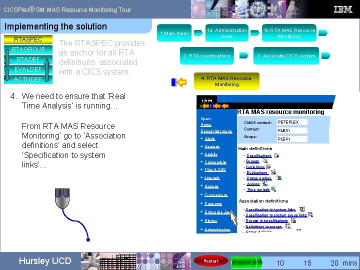This screenshot has width=360, height=270.
Task: Select the RTAGROUP box
Action: [x=28, y=49]
